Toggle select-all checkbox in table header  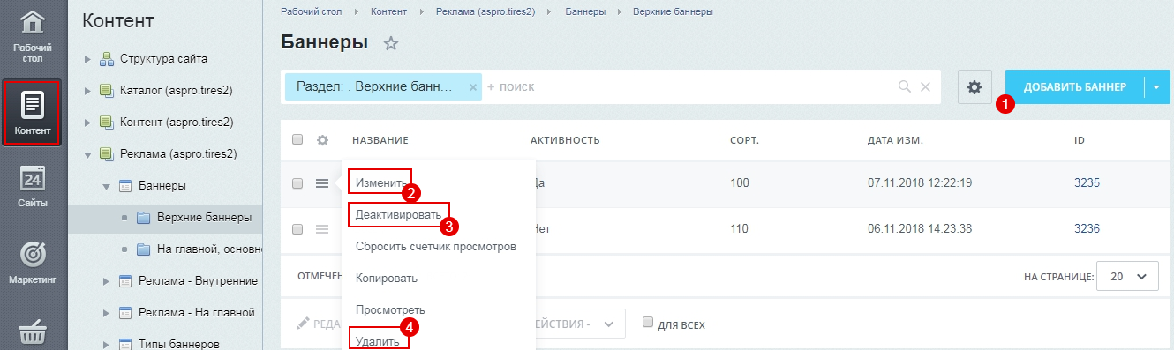pos(297,140)
